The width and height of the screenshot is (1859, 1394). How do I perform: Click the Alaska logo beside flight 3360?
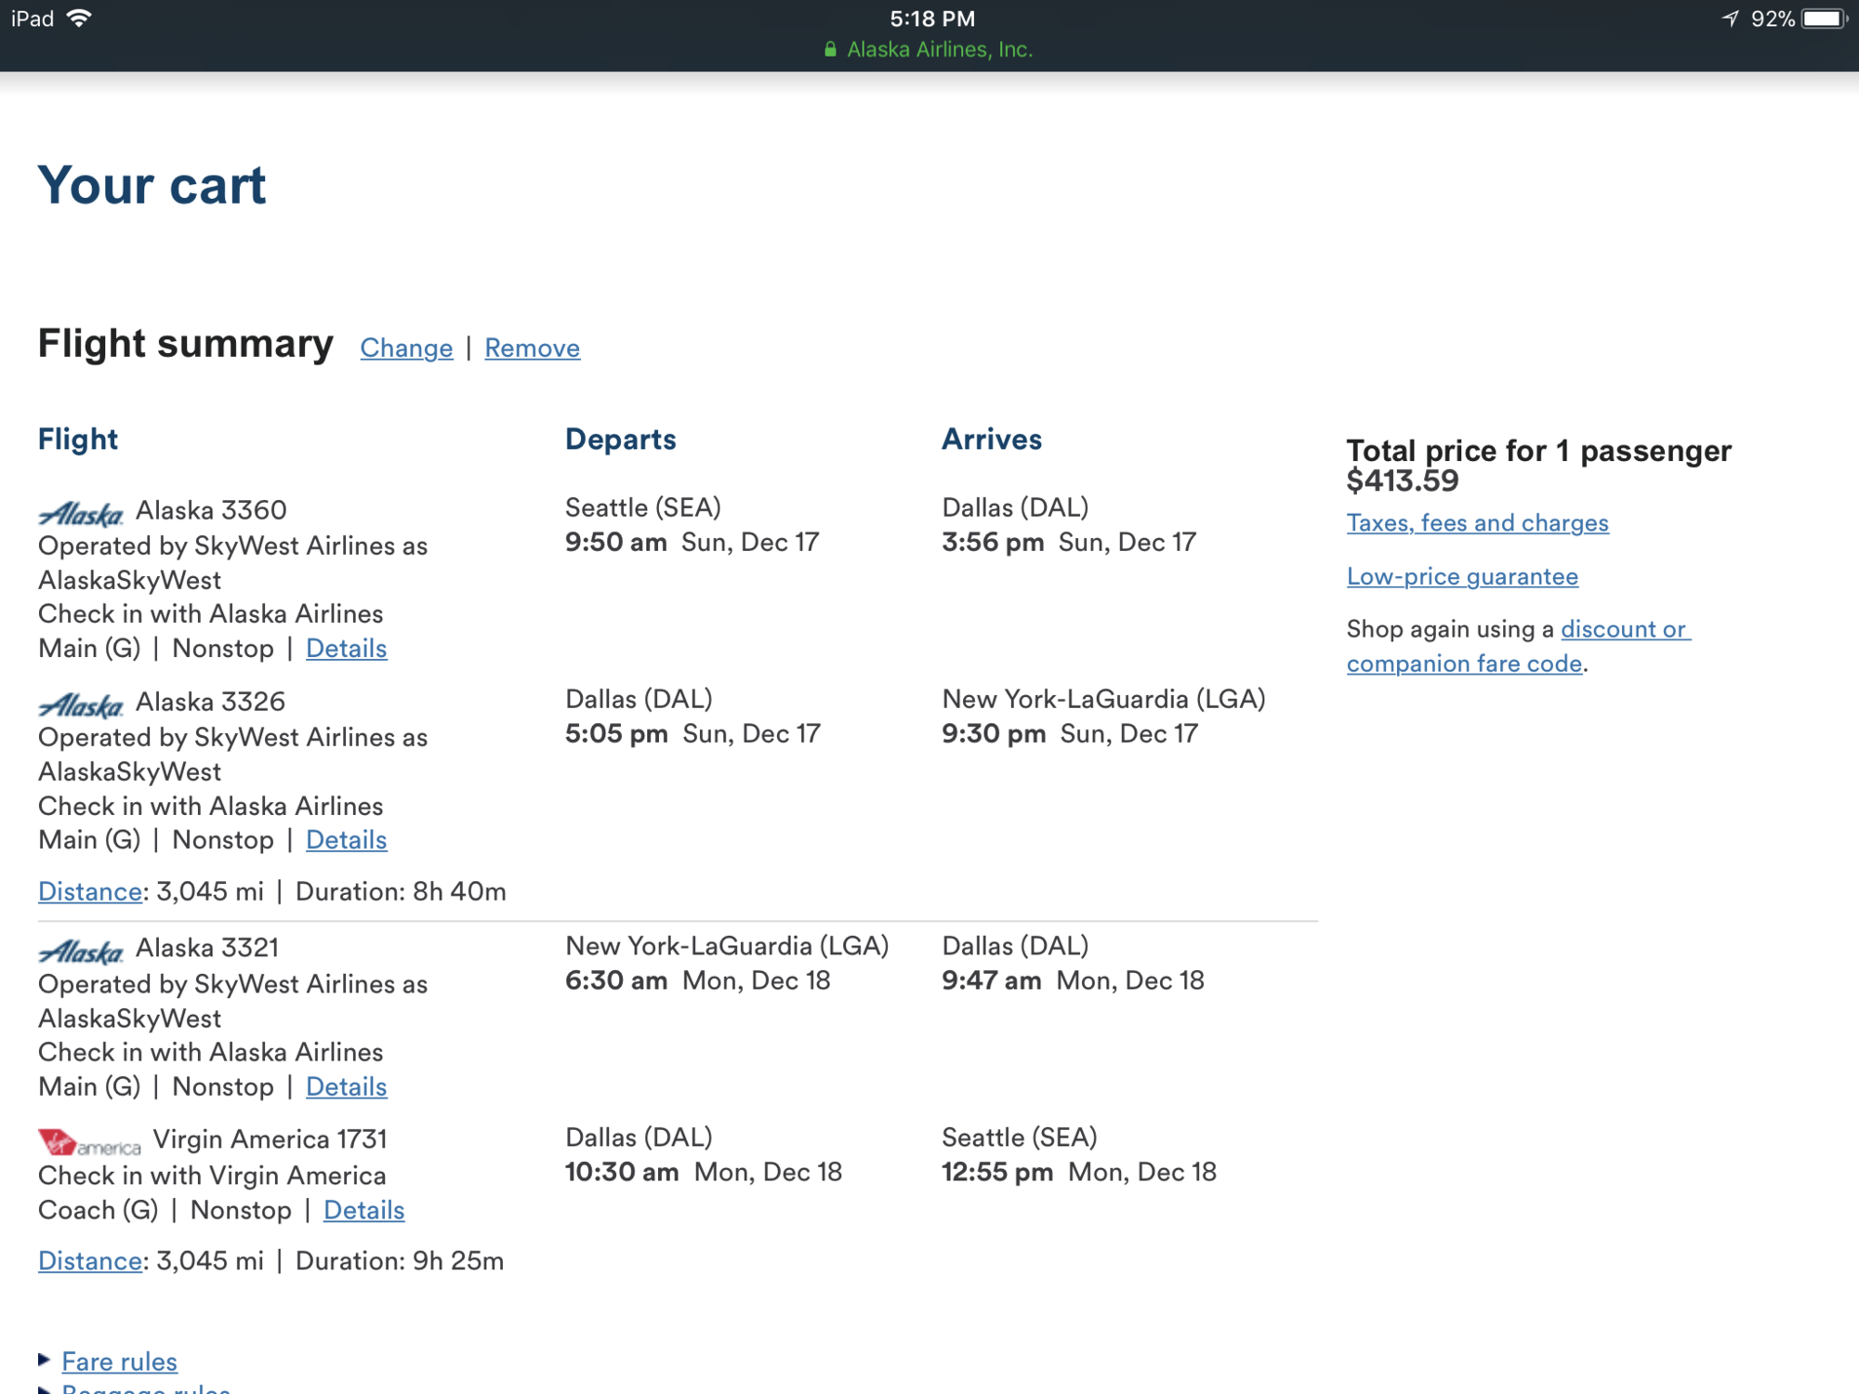pos(81,513)
